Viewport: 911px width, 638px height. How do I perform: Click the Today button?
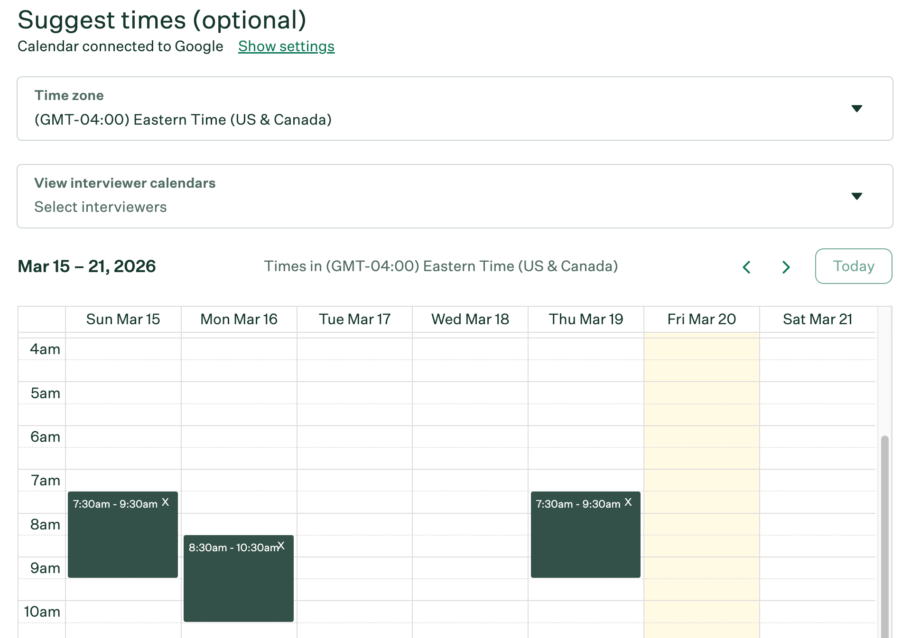pos(853,266)
